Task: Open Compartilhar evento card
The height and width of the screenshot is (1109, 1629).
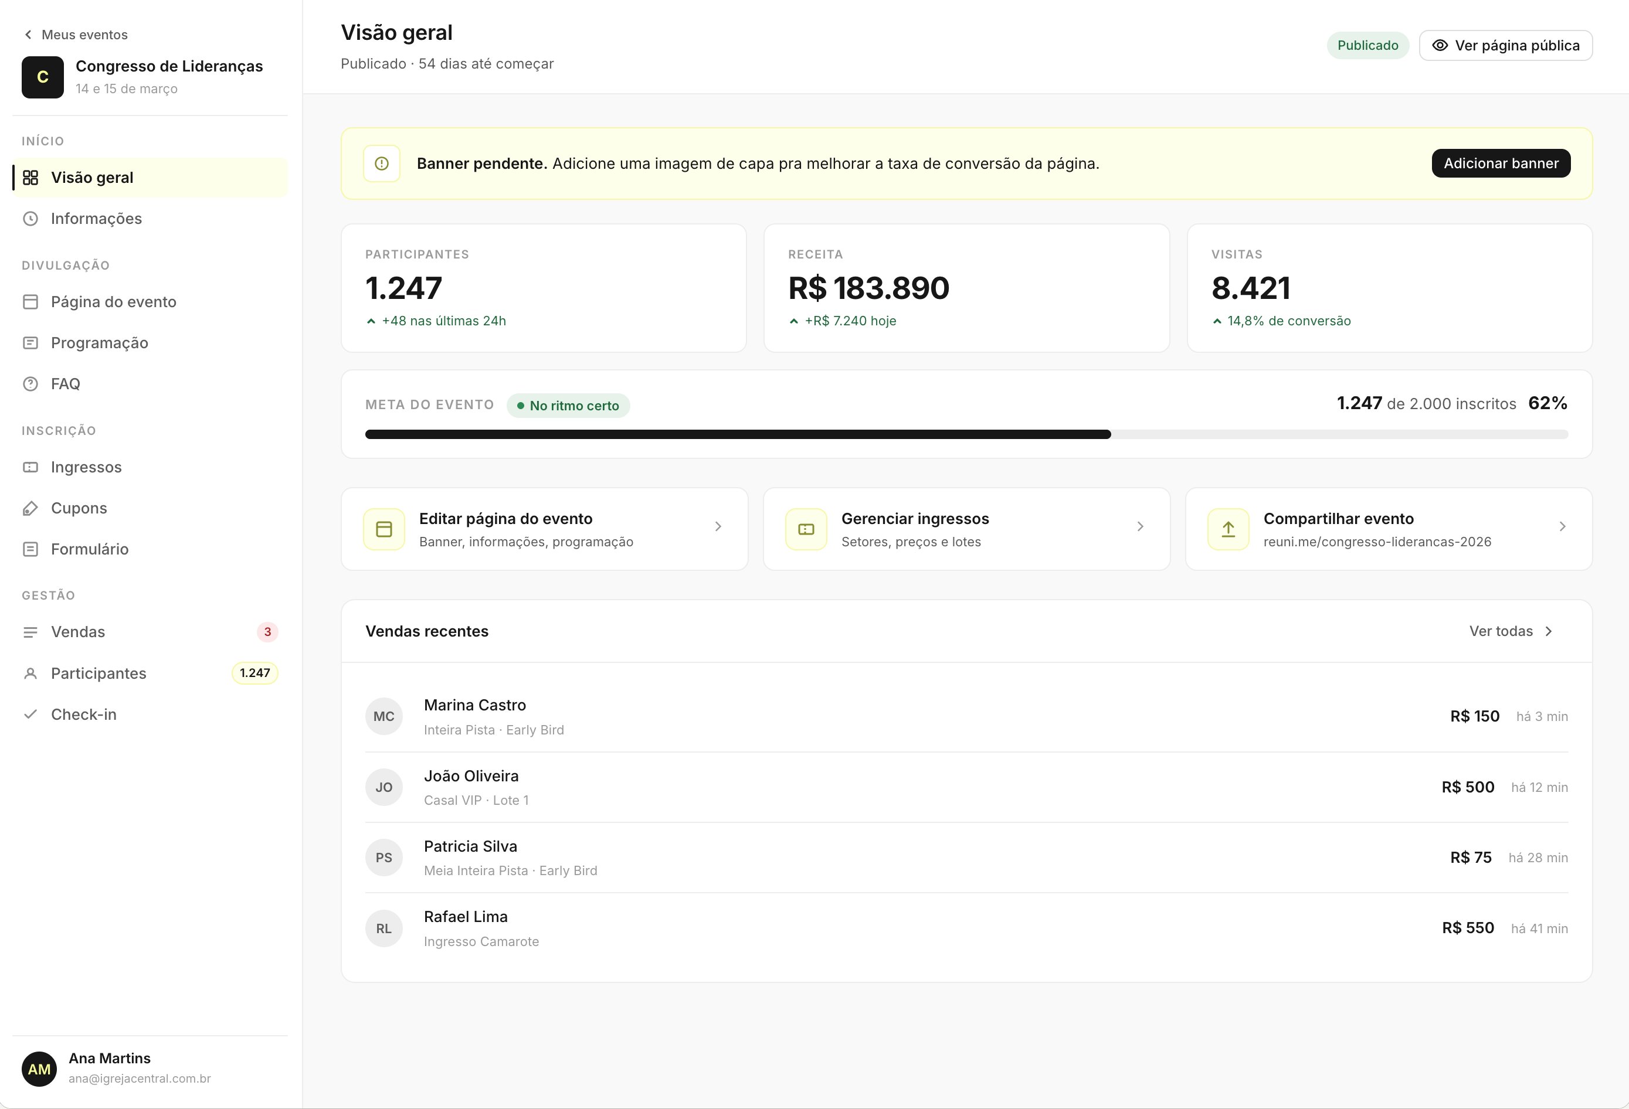Action: (x=1389, y=529)
